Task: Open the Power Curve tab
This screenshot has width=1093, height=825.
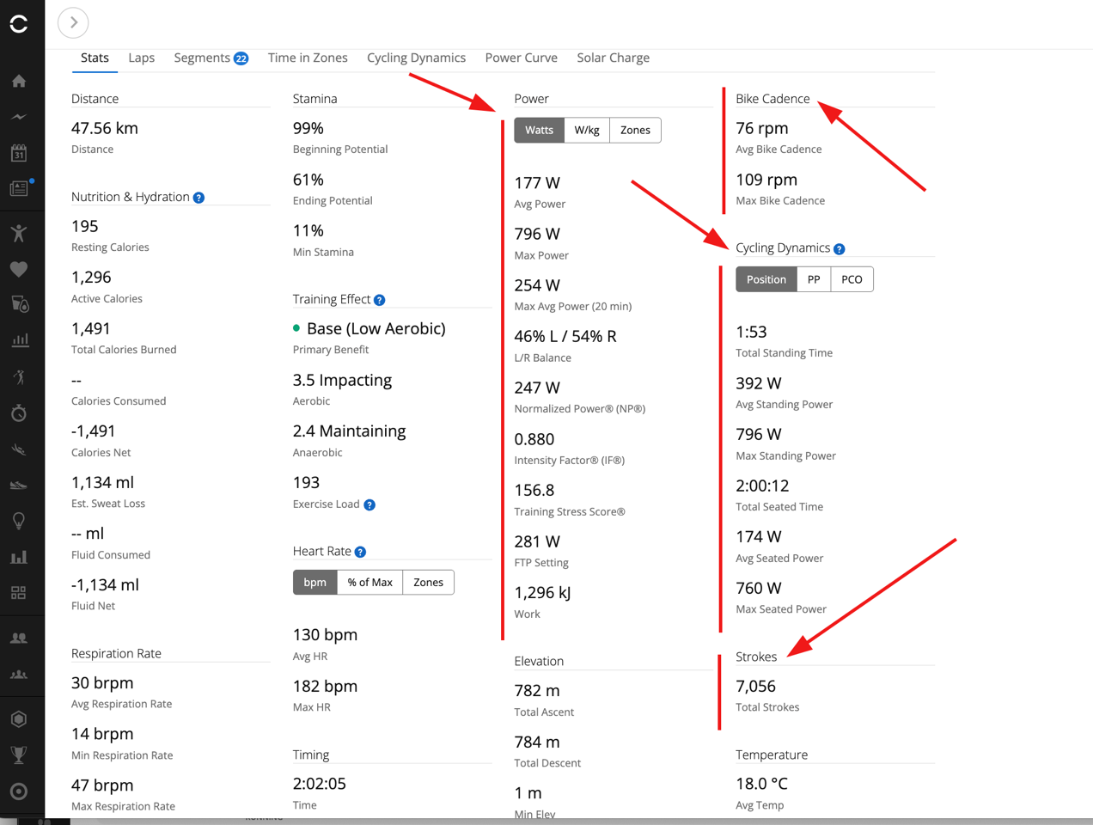Action: (521, 58)
